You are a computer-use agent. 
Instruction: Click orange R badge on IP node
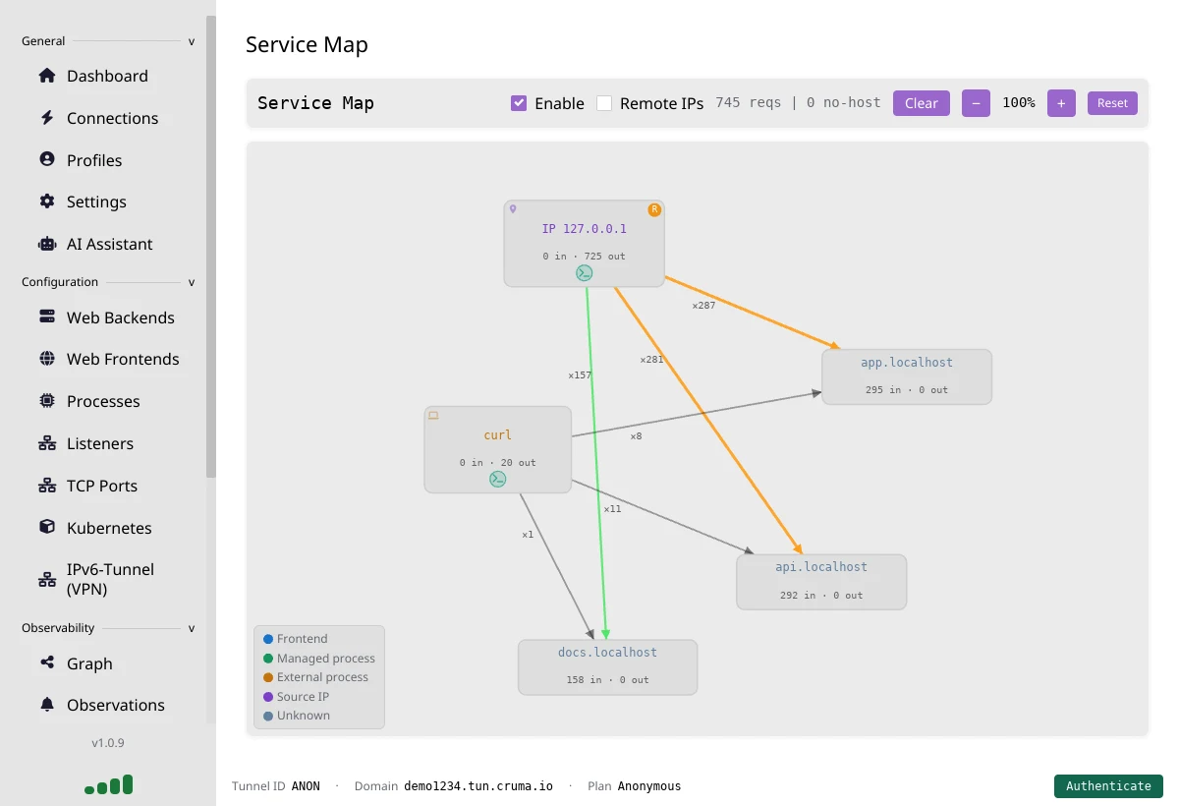[654, 209]
